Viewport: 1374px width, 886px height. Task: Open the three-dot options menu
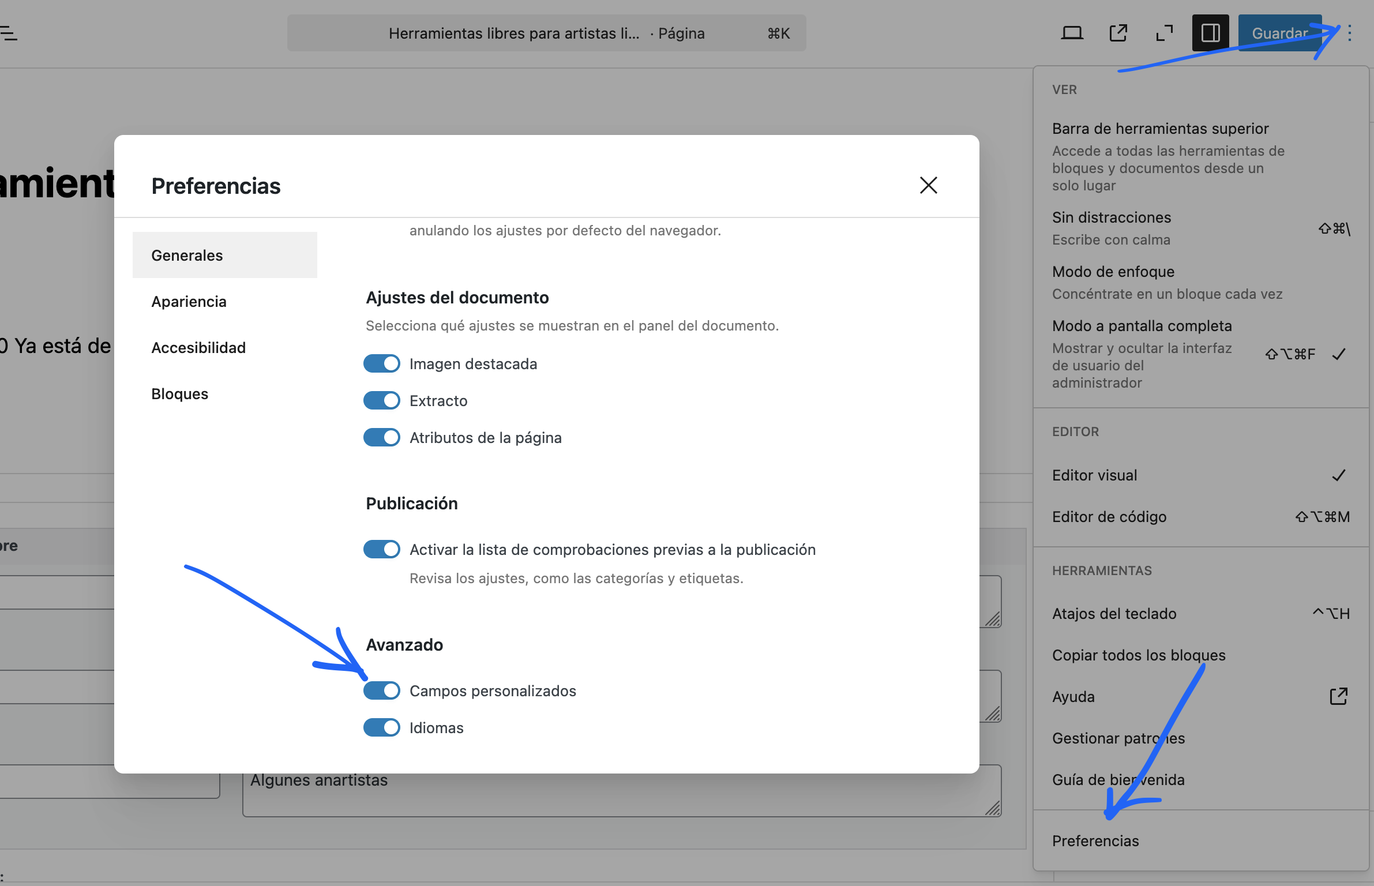coord(1349,33)
